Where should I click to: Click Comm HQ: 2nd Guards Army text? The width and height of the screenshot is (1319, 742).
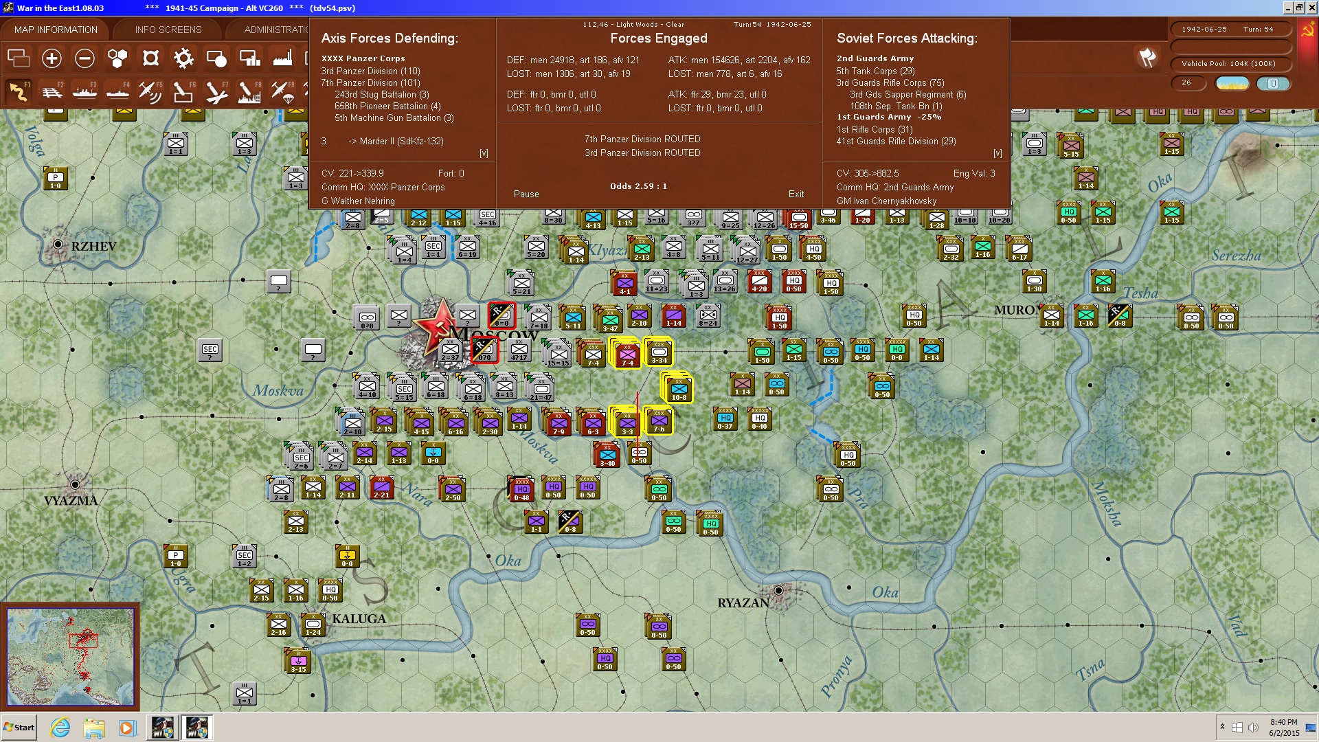tap(895, 188)
